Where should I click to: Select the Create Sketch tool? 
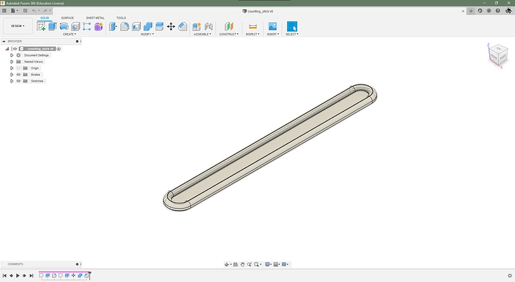(x=41, y=26)
